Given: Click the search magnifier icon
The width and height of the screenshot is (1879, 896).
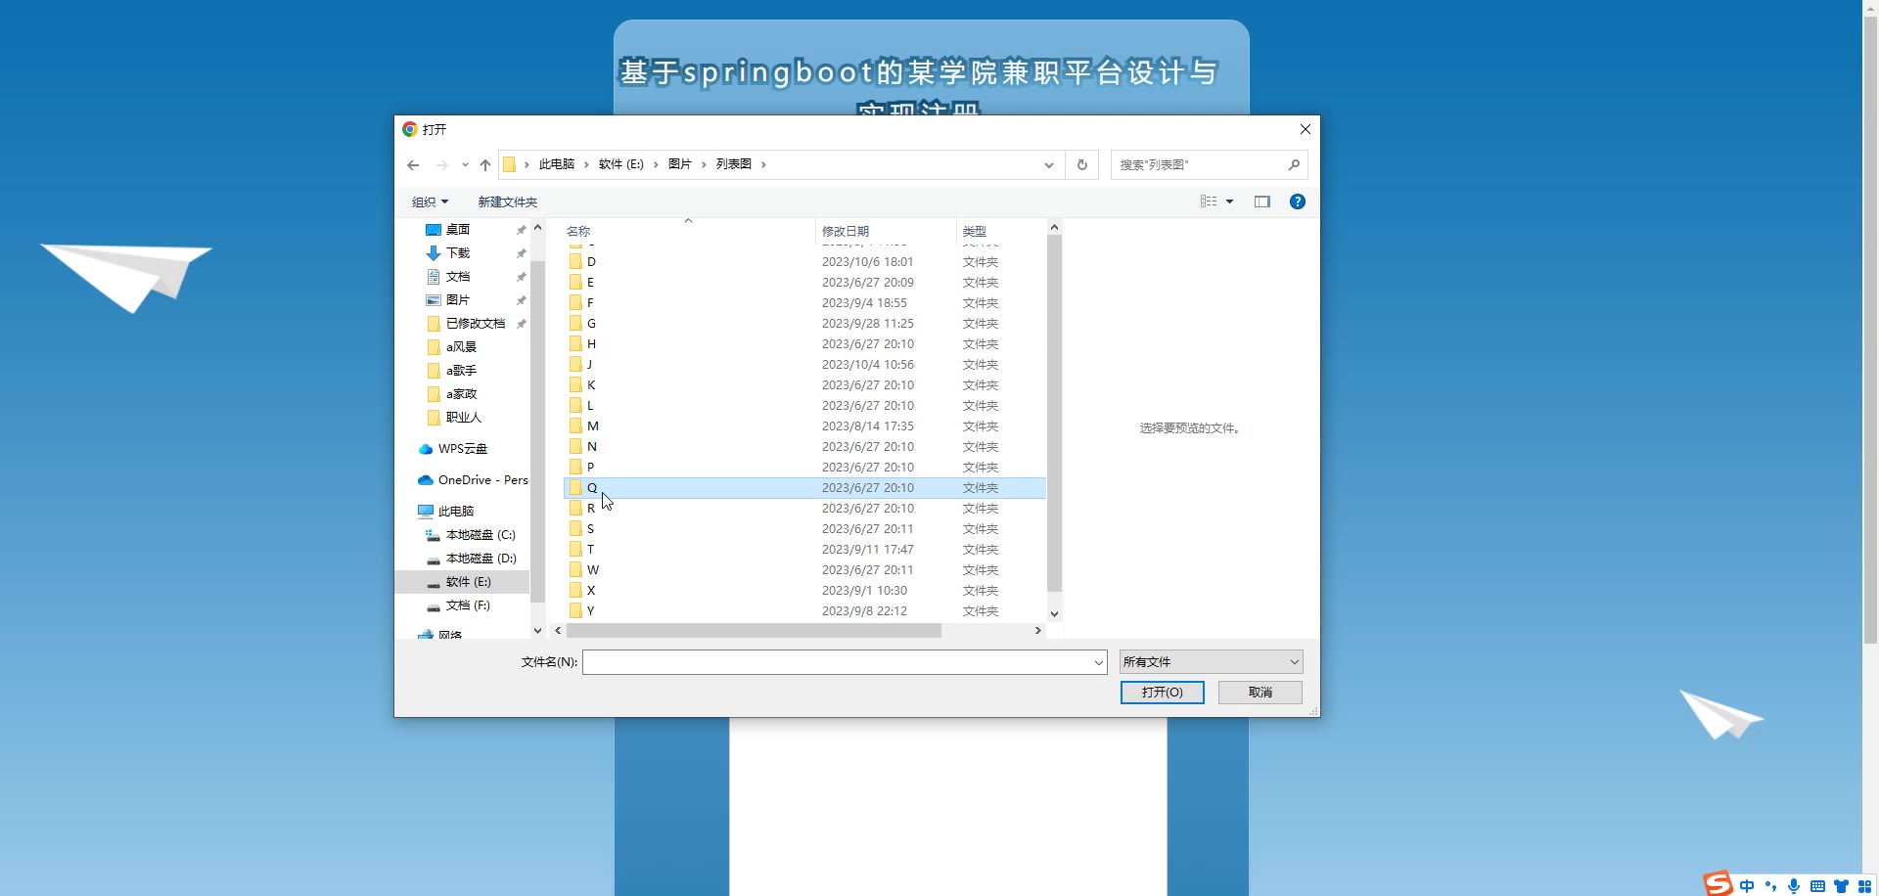Looking at the screenshot, I should [1294, 165].
